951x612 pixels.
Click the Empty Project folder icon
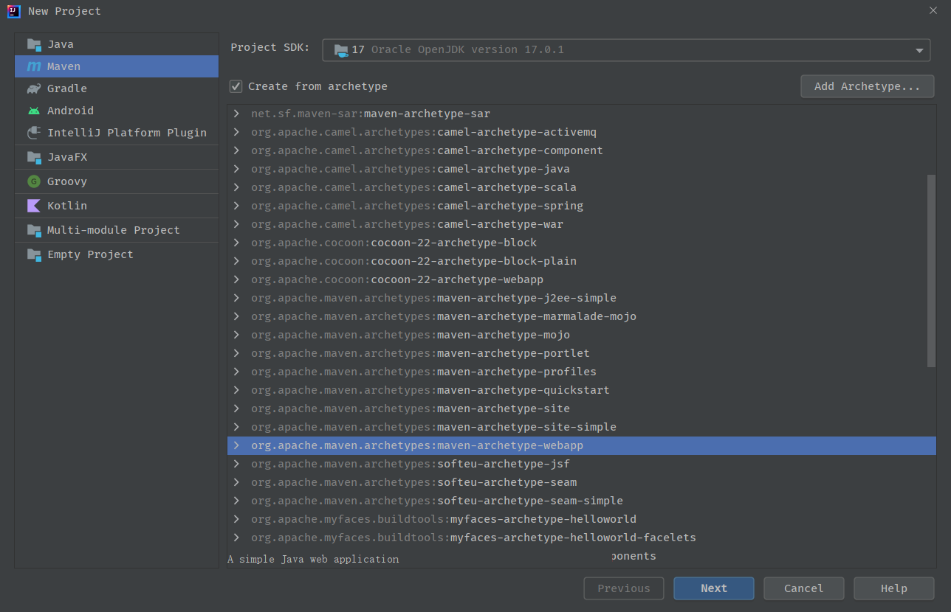point(34,254)
